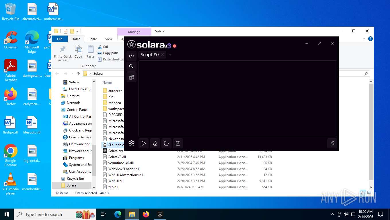The height and width of the screenshot is (220, 390).
Task: Open the Manage contextual tab
Action: point(134,32)
